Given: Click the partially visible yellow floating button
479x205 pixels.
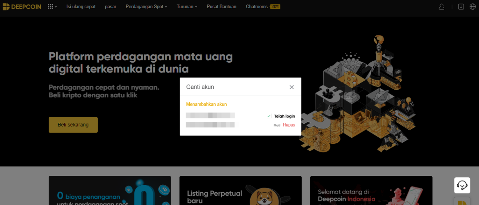Looking at the screenshot, I should click(x=462, y=201).
